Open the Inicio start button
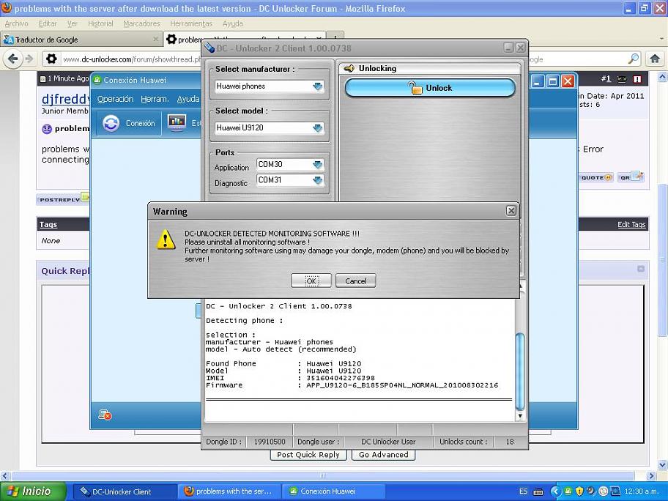 pyautogui.click(x=33, y=491)
